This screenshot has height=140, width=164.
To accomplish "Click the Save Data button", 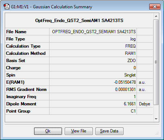I will click(109, 131).
